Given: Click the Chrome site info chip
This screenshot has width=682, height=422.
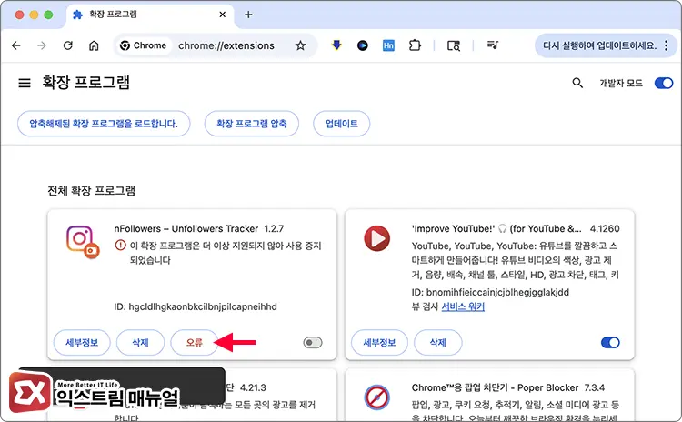Looking at the screenshot, I should pyautogui.click(x=144, y=45).
